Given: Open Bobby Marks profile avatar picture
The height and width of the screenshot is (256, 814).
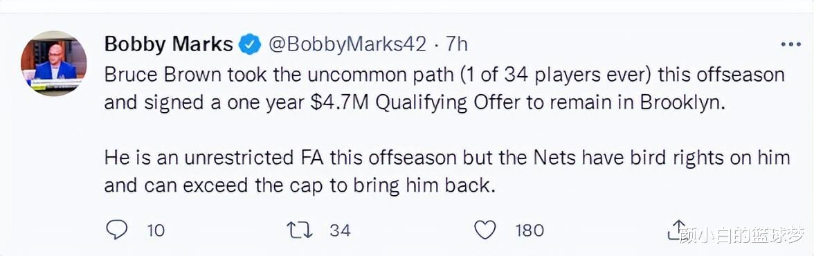Looking at the screenshot, I should (54, 64).
